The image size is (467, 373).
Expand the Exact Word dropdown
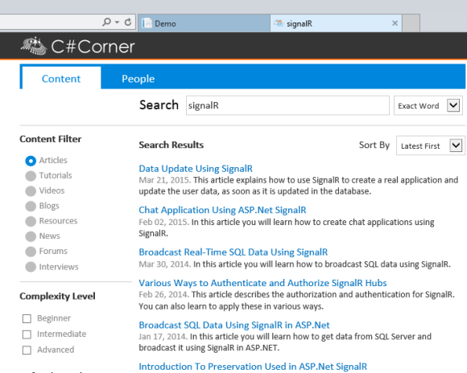(x=453, y=105)
